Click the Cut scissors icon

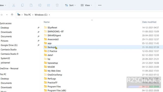point(14,5)
